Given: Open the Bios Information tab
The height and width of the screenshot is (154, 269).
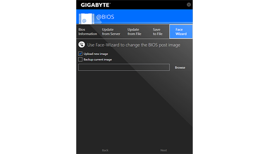Looking at the screenshot, I should 88,32.
